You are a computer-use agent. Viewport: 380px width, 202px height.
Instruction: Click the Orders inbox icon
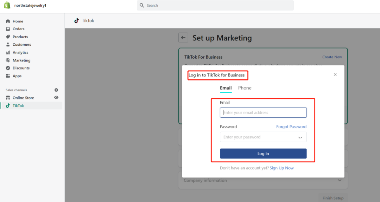(8, 29)
